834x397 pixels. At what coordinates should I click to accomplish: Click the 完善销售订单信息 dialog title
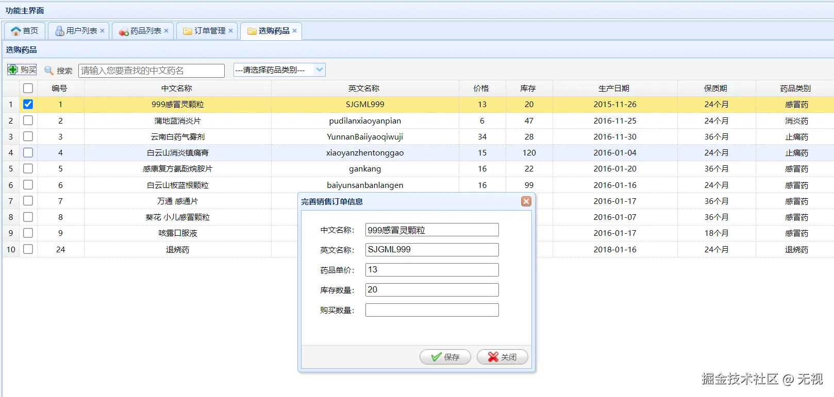332,201
